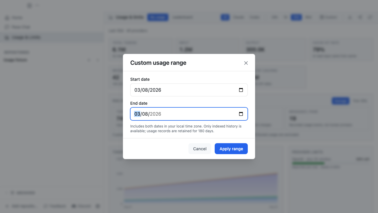Screen dimensions: 378x213
Task: Select the day segment in End date
Action: [x=145, y=114]
